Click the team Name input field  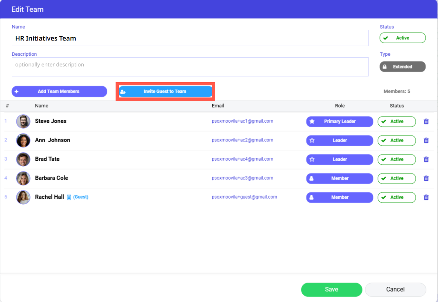(x=190, y=38)
